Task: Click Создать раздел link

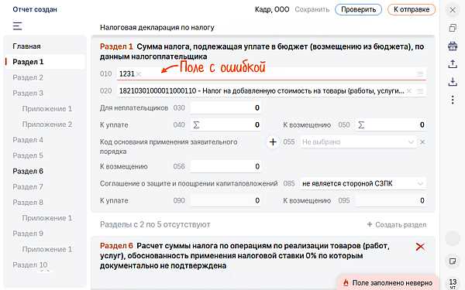Action: pos(397,224)
